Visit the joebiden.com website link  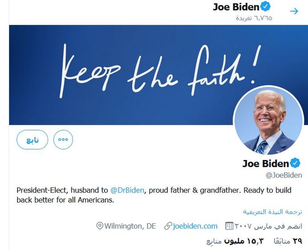tap(195, 226)
